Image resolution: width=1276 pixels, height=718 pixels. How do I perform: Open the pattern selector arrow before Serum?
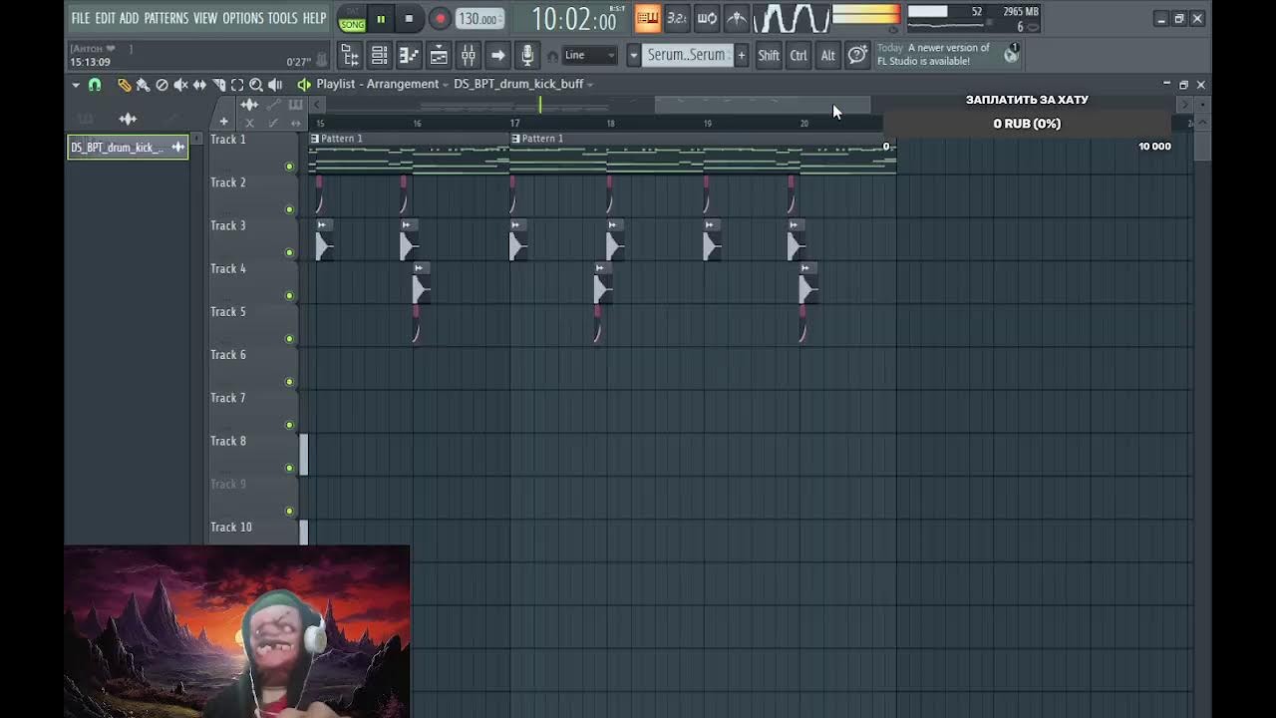pyautogui.click(x=633, y=56)
